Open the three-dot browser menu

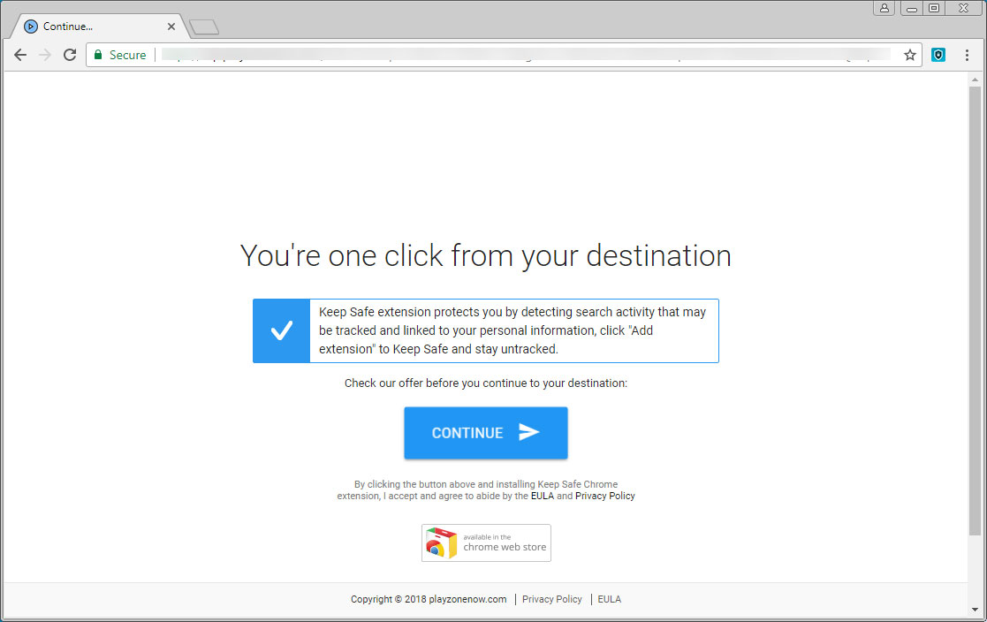[967, 54]
